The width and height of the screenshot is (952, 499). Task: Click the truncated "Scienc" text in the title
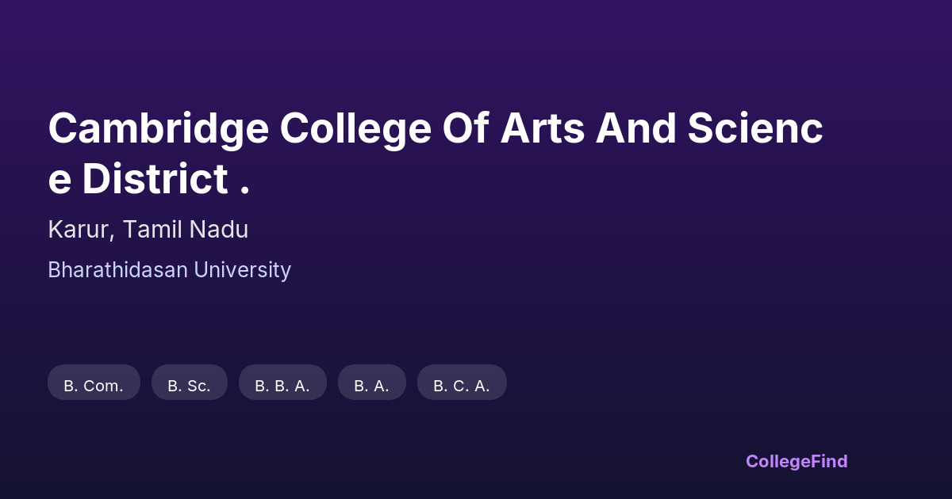tap(754, 129)
